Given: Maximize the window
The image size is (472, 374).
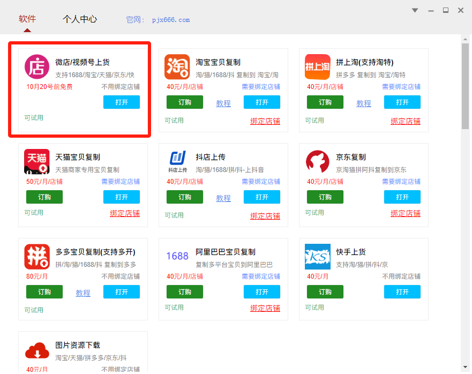Looking at the screenshot, I should pyautogui.click(x=446, y=10).
